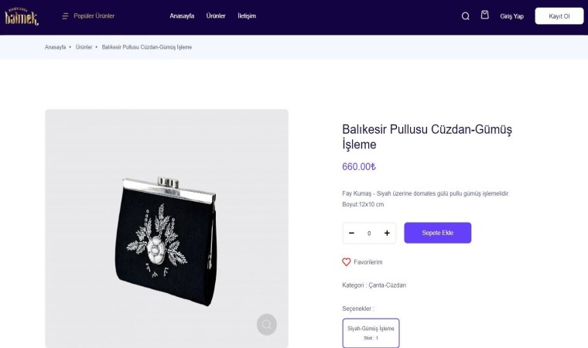588x348 pixels.
Task: Select the Siyah-Gümüş İşleme option
Action: point(371,333)
